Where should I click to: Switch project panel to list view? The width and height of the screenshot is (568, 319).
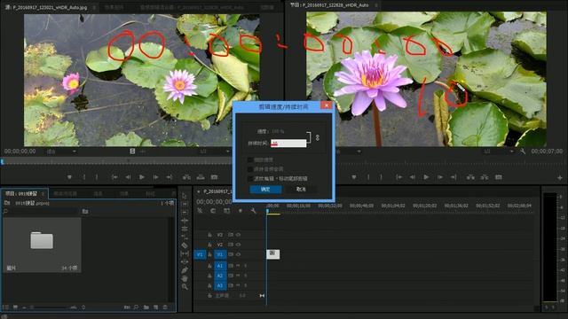(5, 307)
